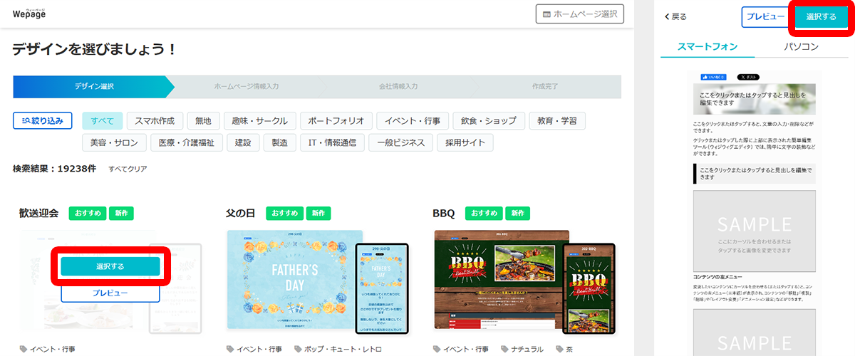Filter by 飲食・ショップ category

click(488, 121)
